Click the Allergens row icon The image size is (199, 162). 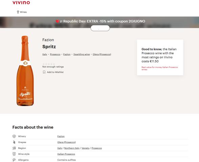pyautogui.click(x=14, y=160)
